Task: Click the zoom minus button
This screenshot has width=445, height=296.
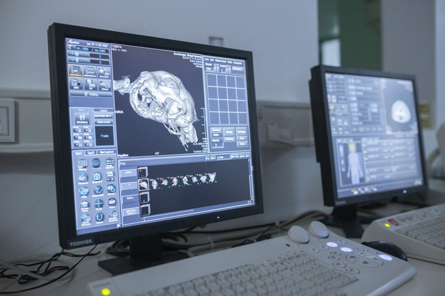Action: pos(109,179)
